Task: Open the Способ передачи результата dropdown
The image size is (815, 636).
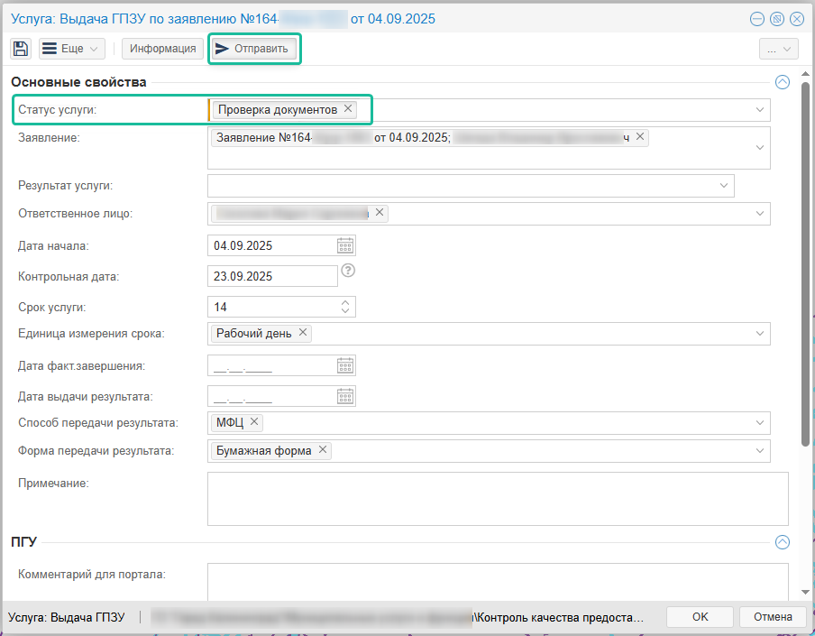Action: tap(760, 423)
